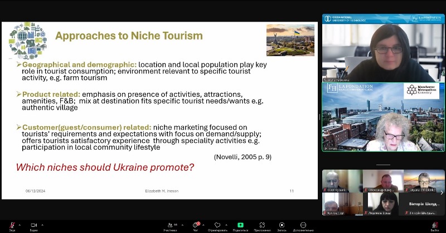Click the muted mic icon on Олег's tile

click(x=325, y=190)
